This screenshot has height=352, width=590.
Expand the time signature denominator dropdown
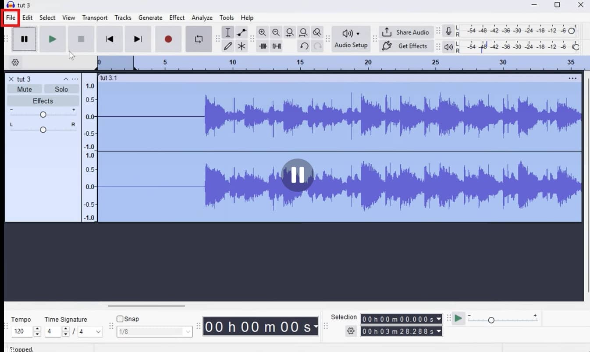click(x=90, y=332)
